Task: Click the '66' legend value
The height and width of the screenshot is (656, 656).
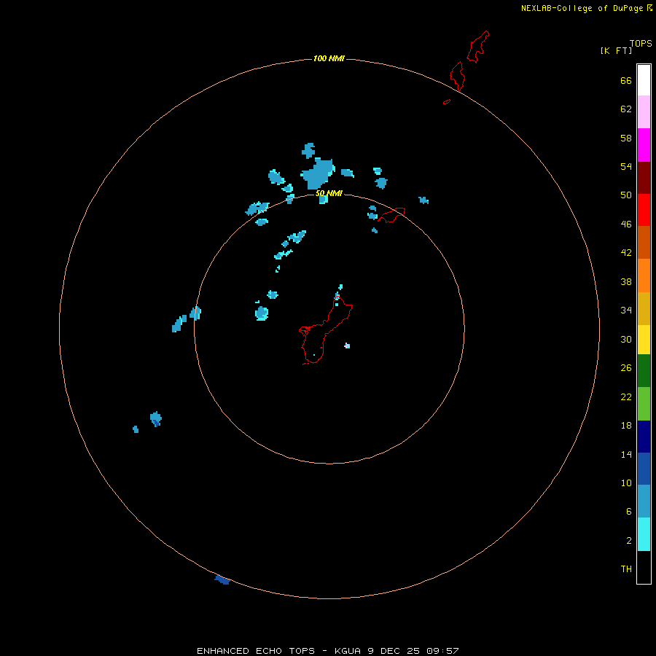Action: click(626, 81)
